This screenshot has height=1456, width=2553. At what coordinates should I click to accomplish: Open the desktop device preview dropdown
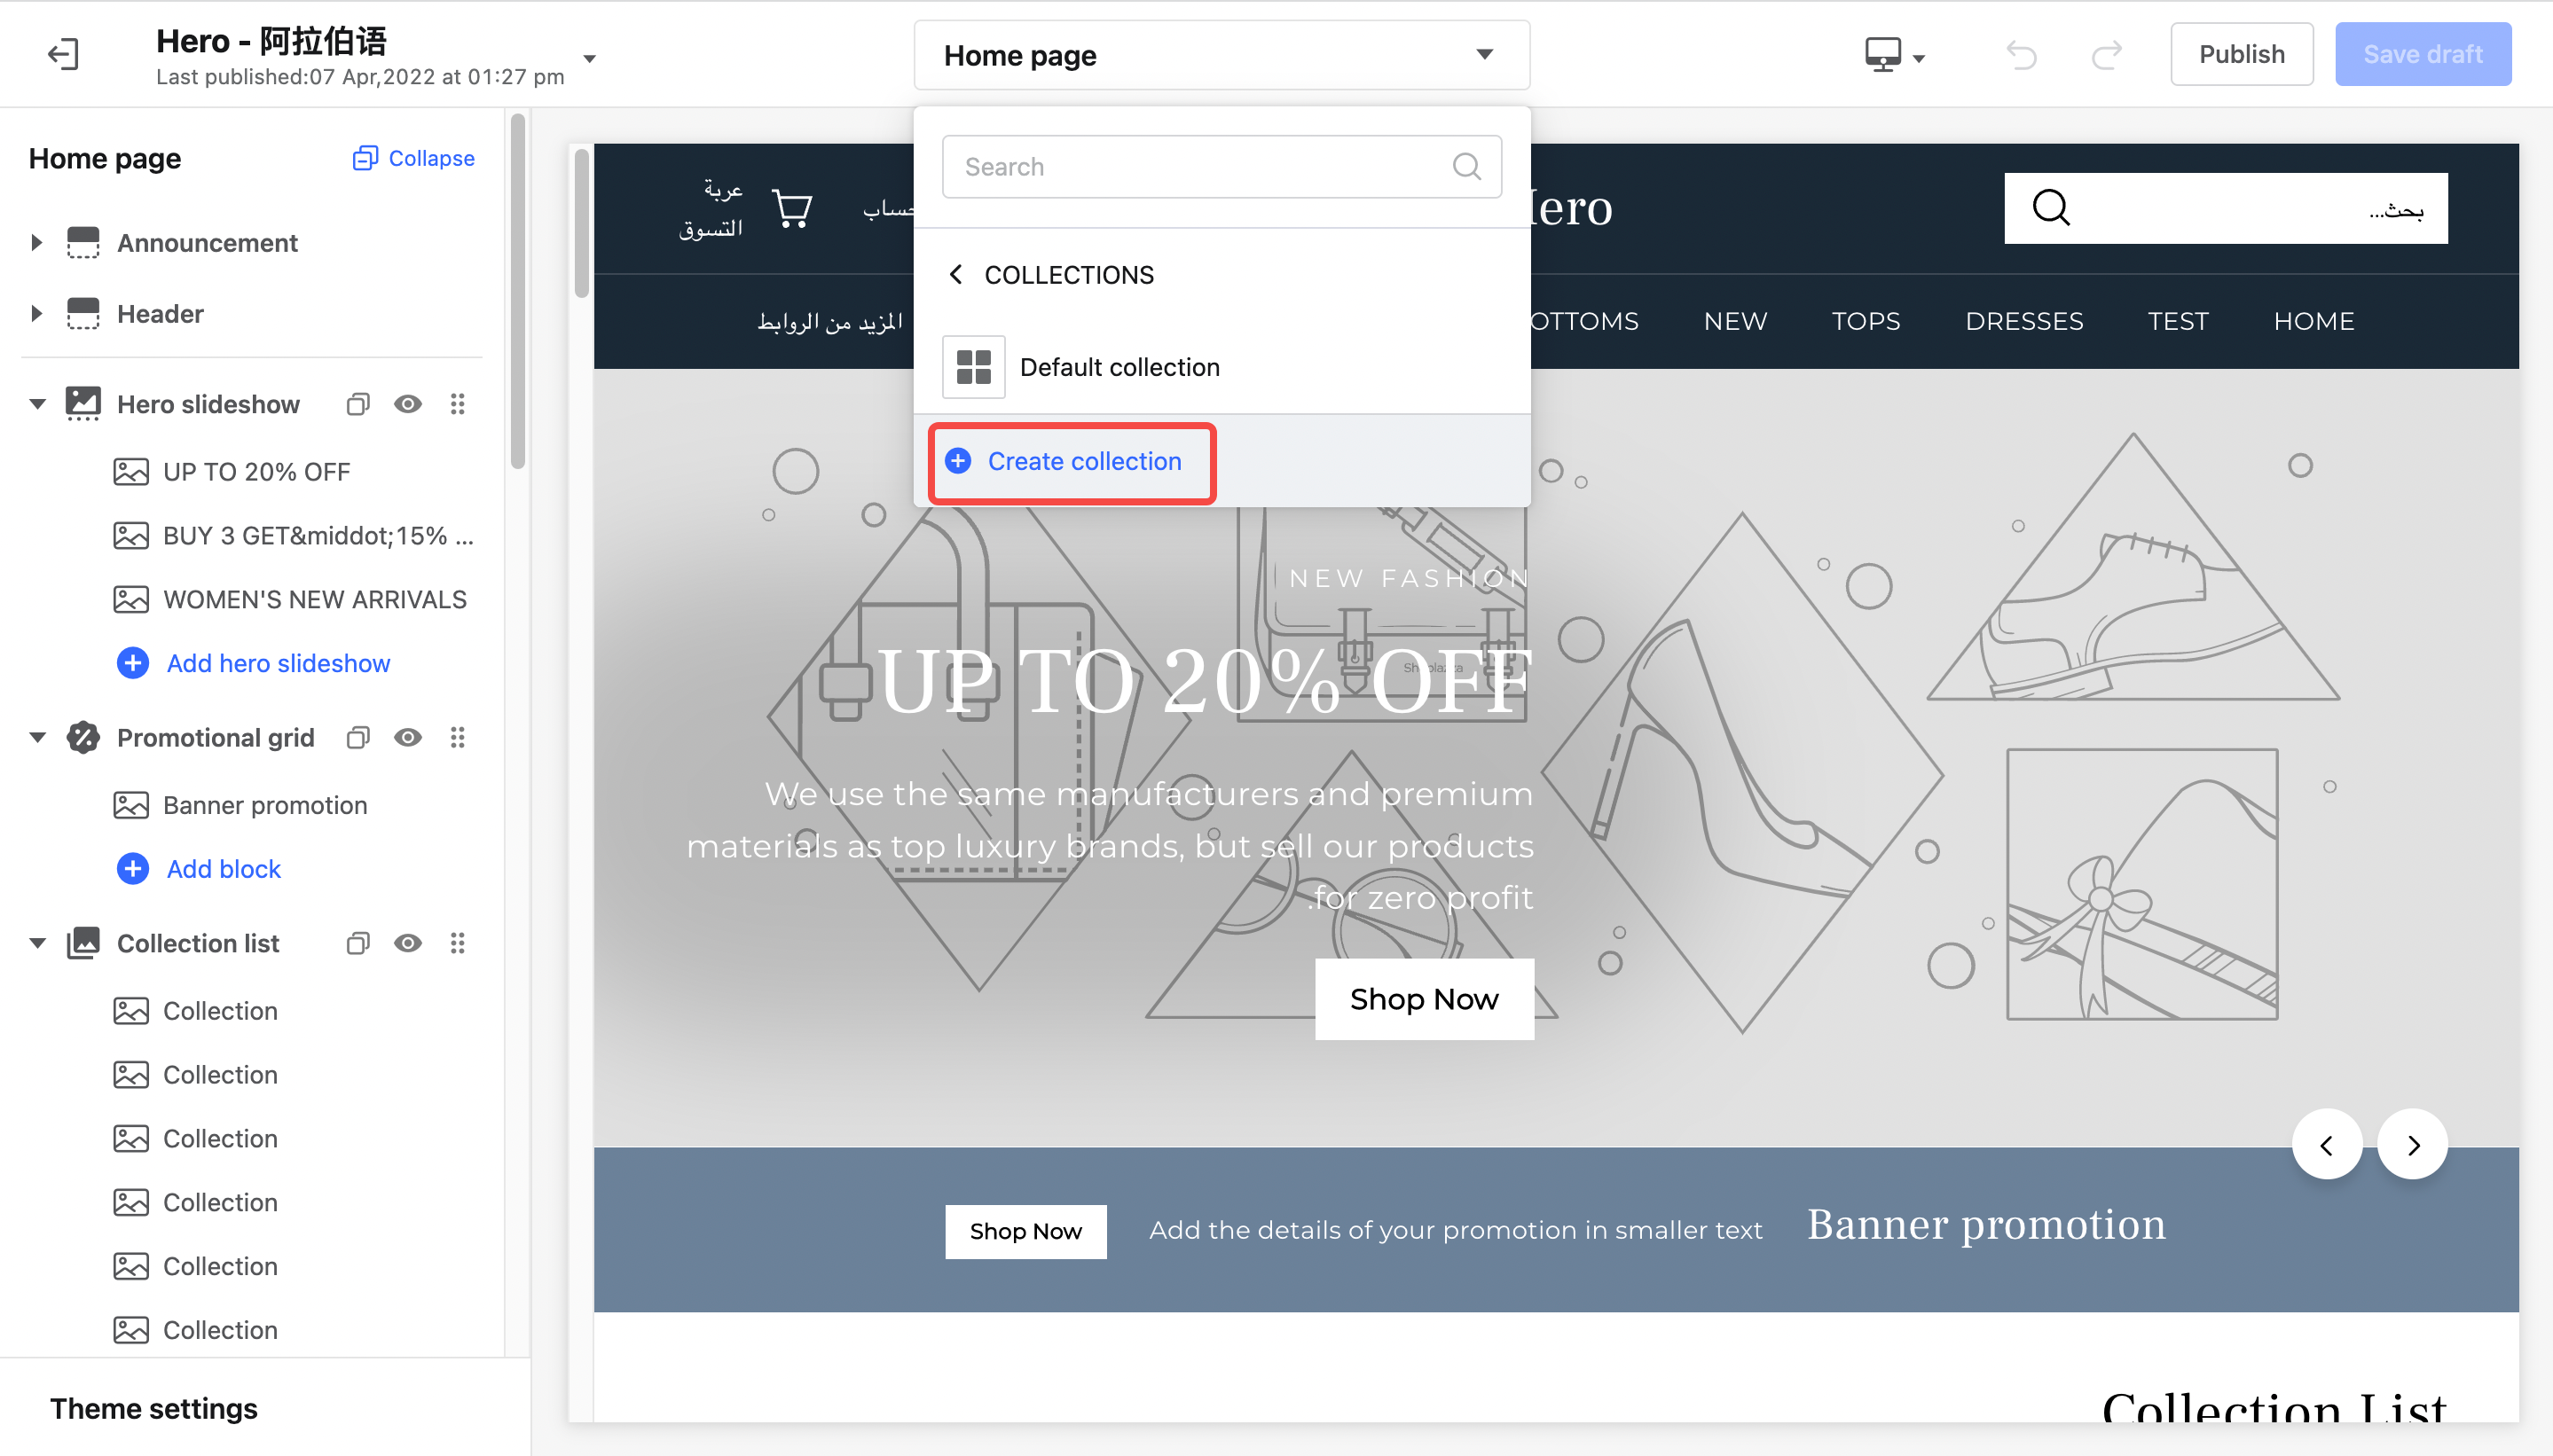pos(1895,55)
